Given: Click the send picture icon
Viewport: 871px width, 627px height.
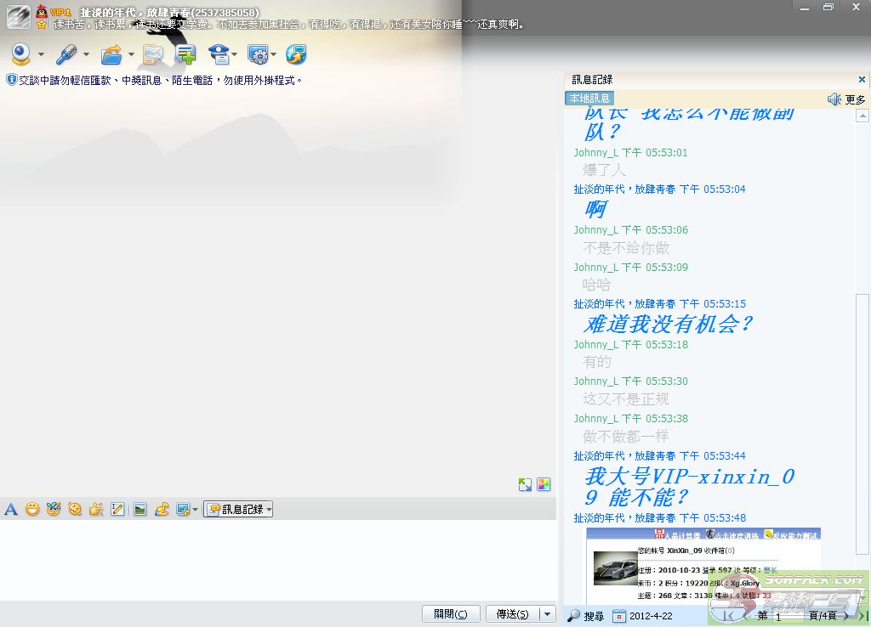Looking at the screenshot, I should point(139,510).
